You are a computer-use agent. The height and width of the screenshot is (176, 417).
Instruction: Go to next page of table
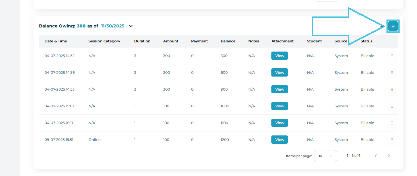[x=389, y=156]
